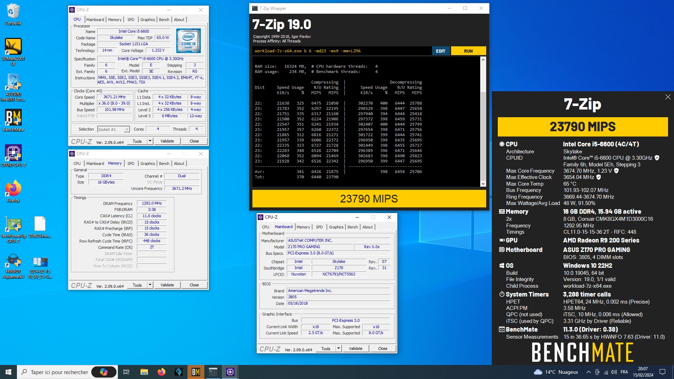
Task: Click the 23790 MIPS result bar in 7-Zip Wrapper
Action: point(369,199)
